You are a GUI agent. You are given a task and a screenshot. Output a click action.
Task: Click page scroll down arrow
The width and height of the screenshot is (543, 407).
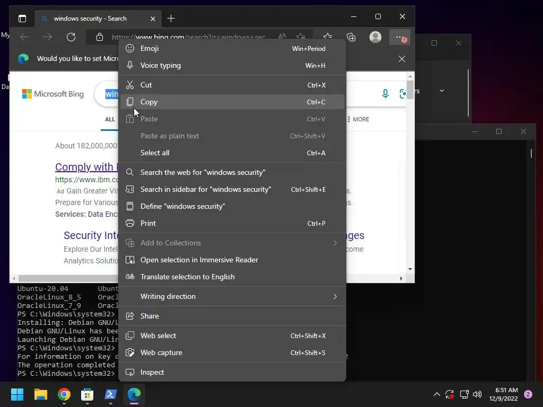410,269
